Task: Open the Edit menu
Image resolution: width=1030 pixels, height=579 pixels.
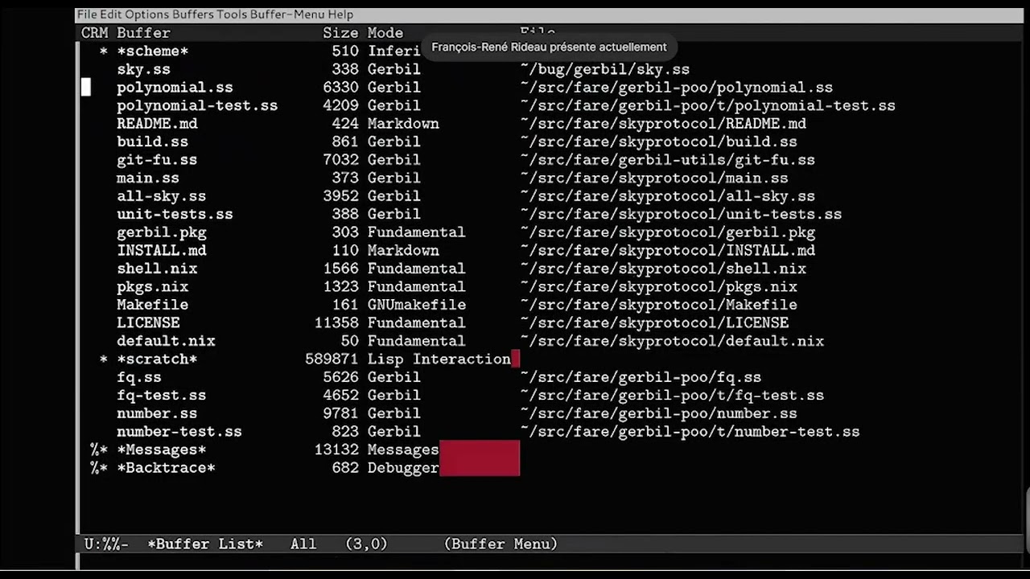Action: (111, 14)
